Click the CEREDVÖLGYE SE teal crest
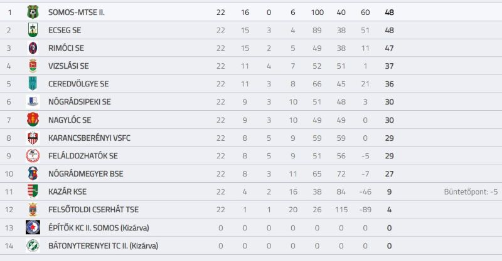Screen dimensions: 502x261 coord(33,84)
